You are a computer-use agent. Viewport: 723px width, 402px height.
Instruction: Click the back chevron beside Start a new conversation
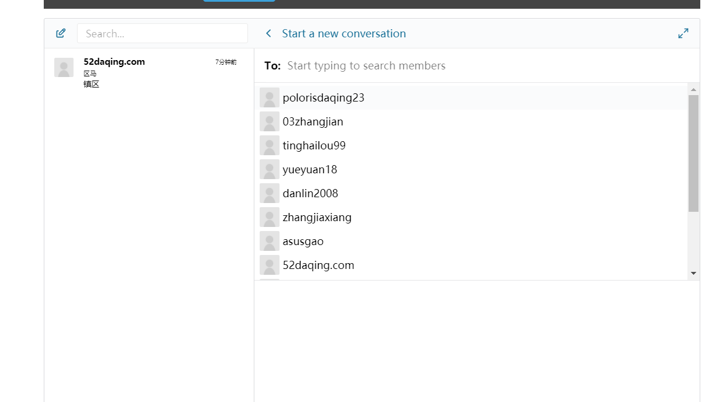pyautogui.click(x=268, y=33)
